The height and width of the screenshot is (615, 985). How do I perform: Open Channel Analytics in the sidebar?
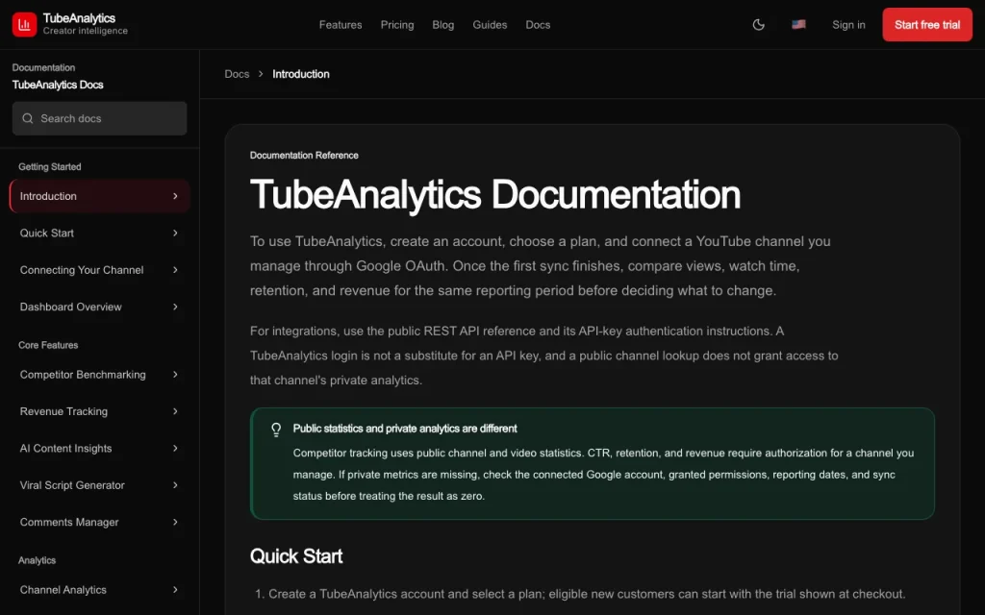point(99,590)
